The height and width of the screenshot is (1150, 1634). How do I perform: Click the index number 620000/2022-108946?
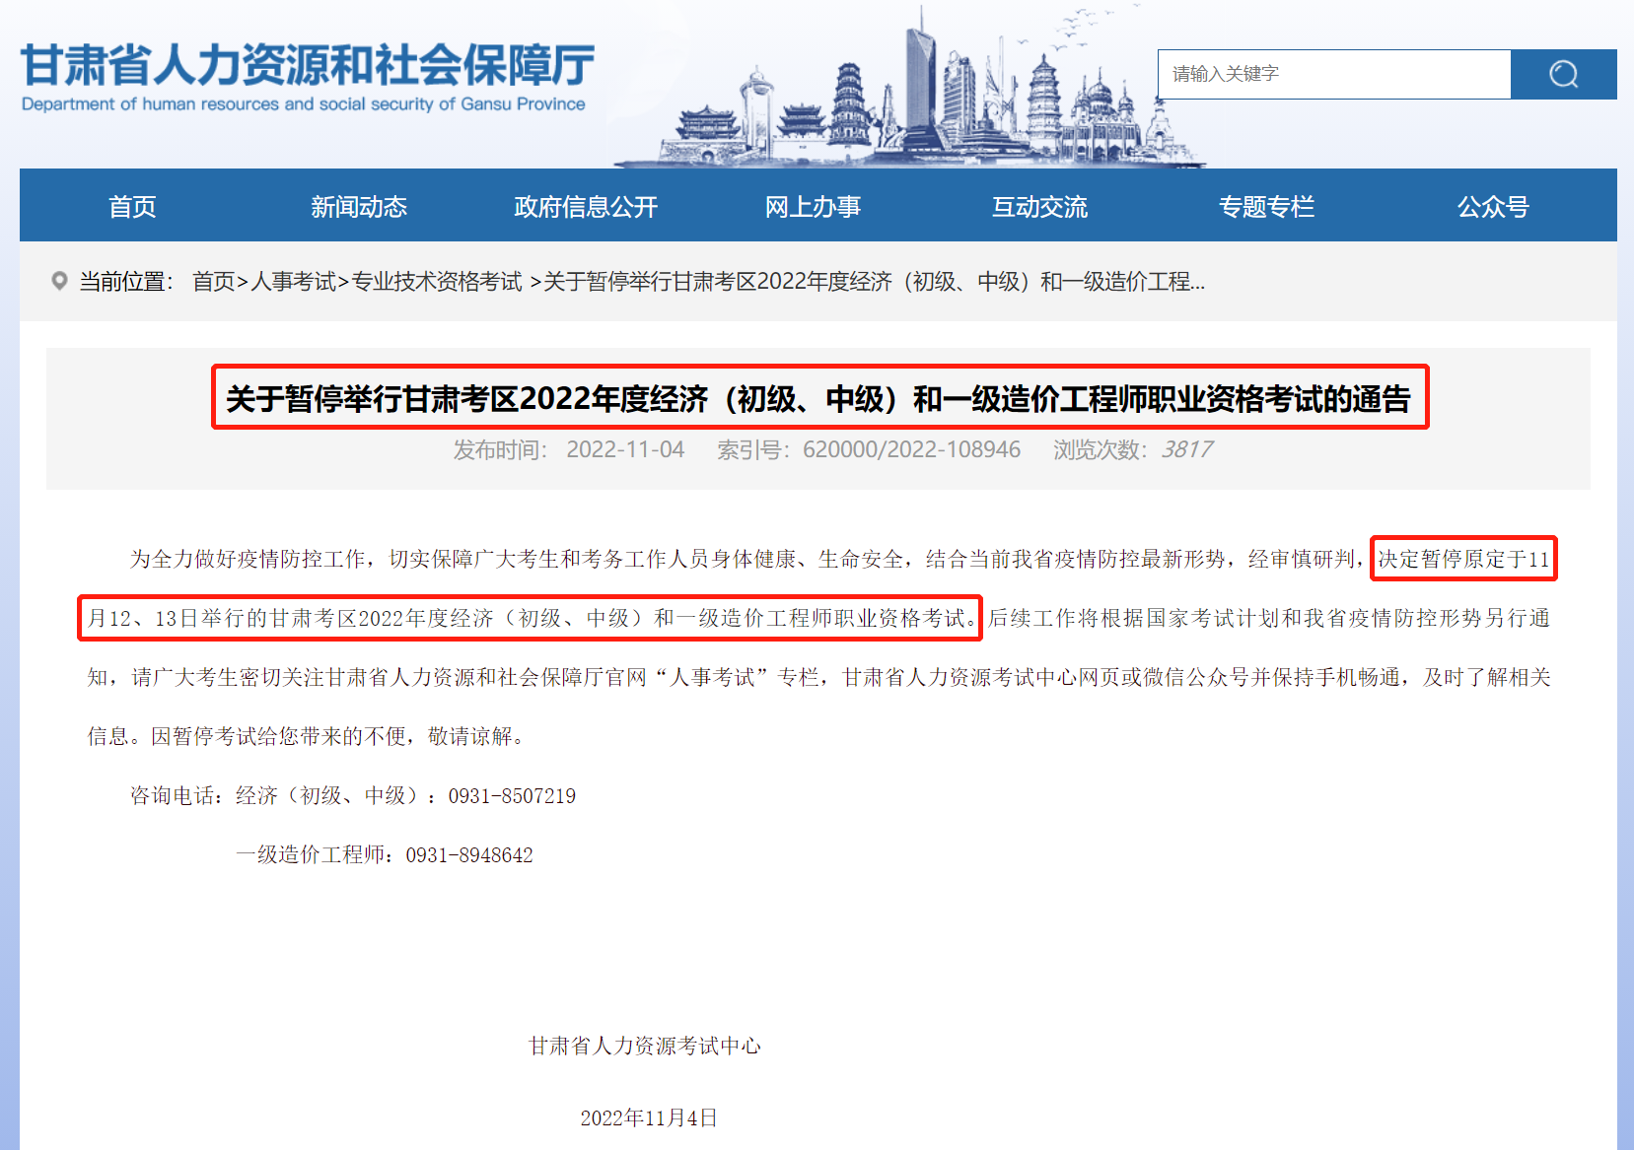[x=911, y=450]
